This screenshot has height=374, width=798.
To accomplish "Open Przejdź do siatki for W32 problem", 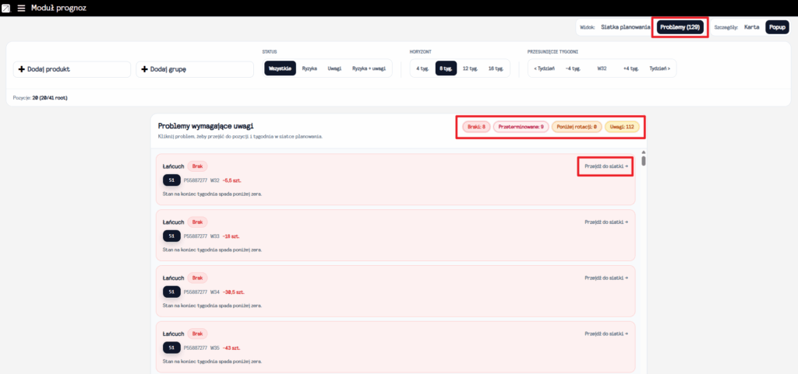I will click(606, 166).
